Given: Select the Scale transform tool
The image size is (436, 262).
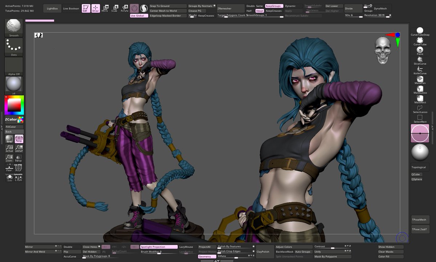Looking at the screenshot, I should pos(114,8).
